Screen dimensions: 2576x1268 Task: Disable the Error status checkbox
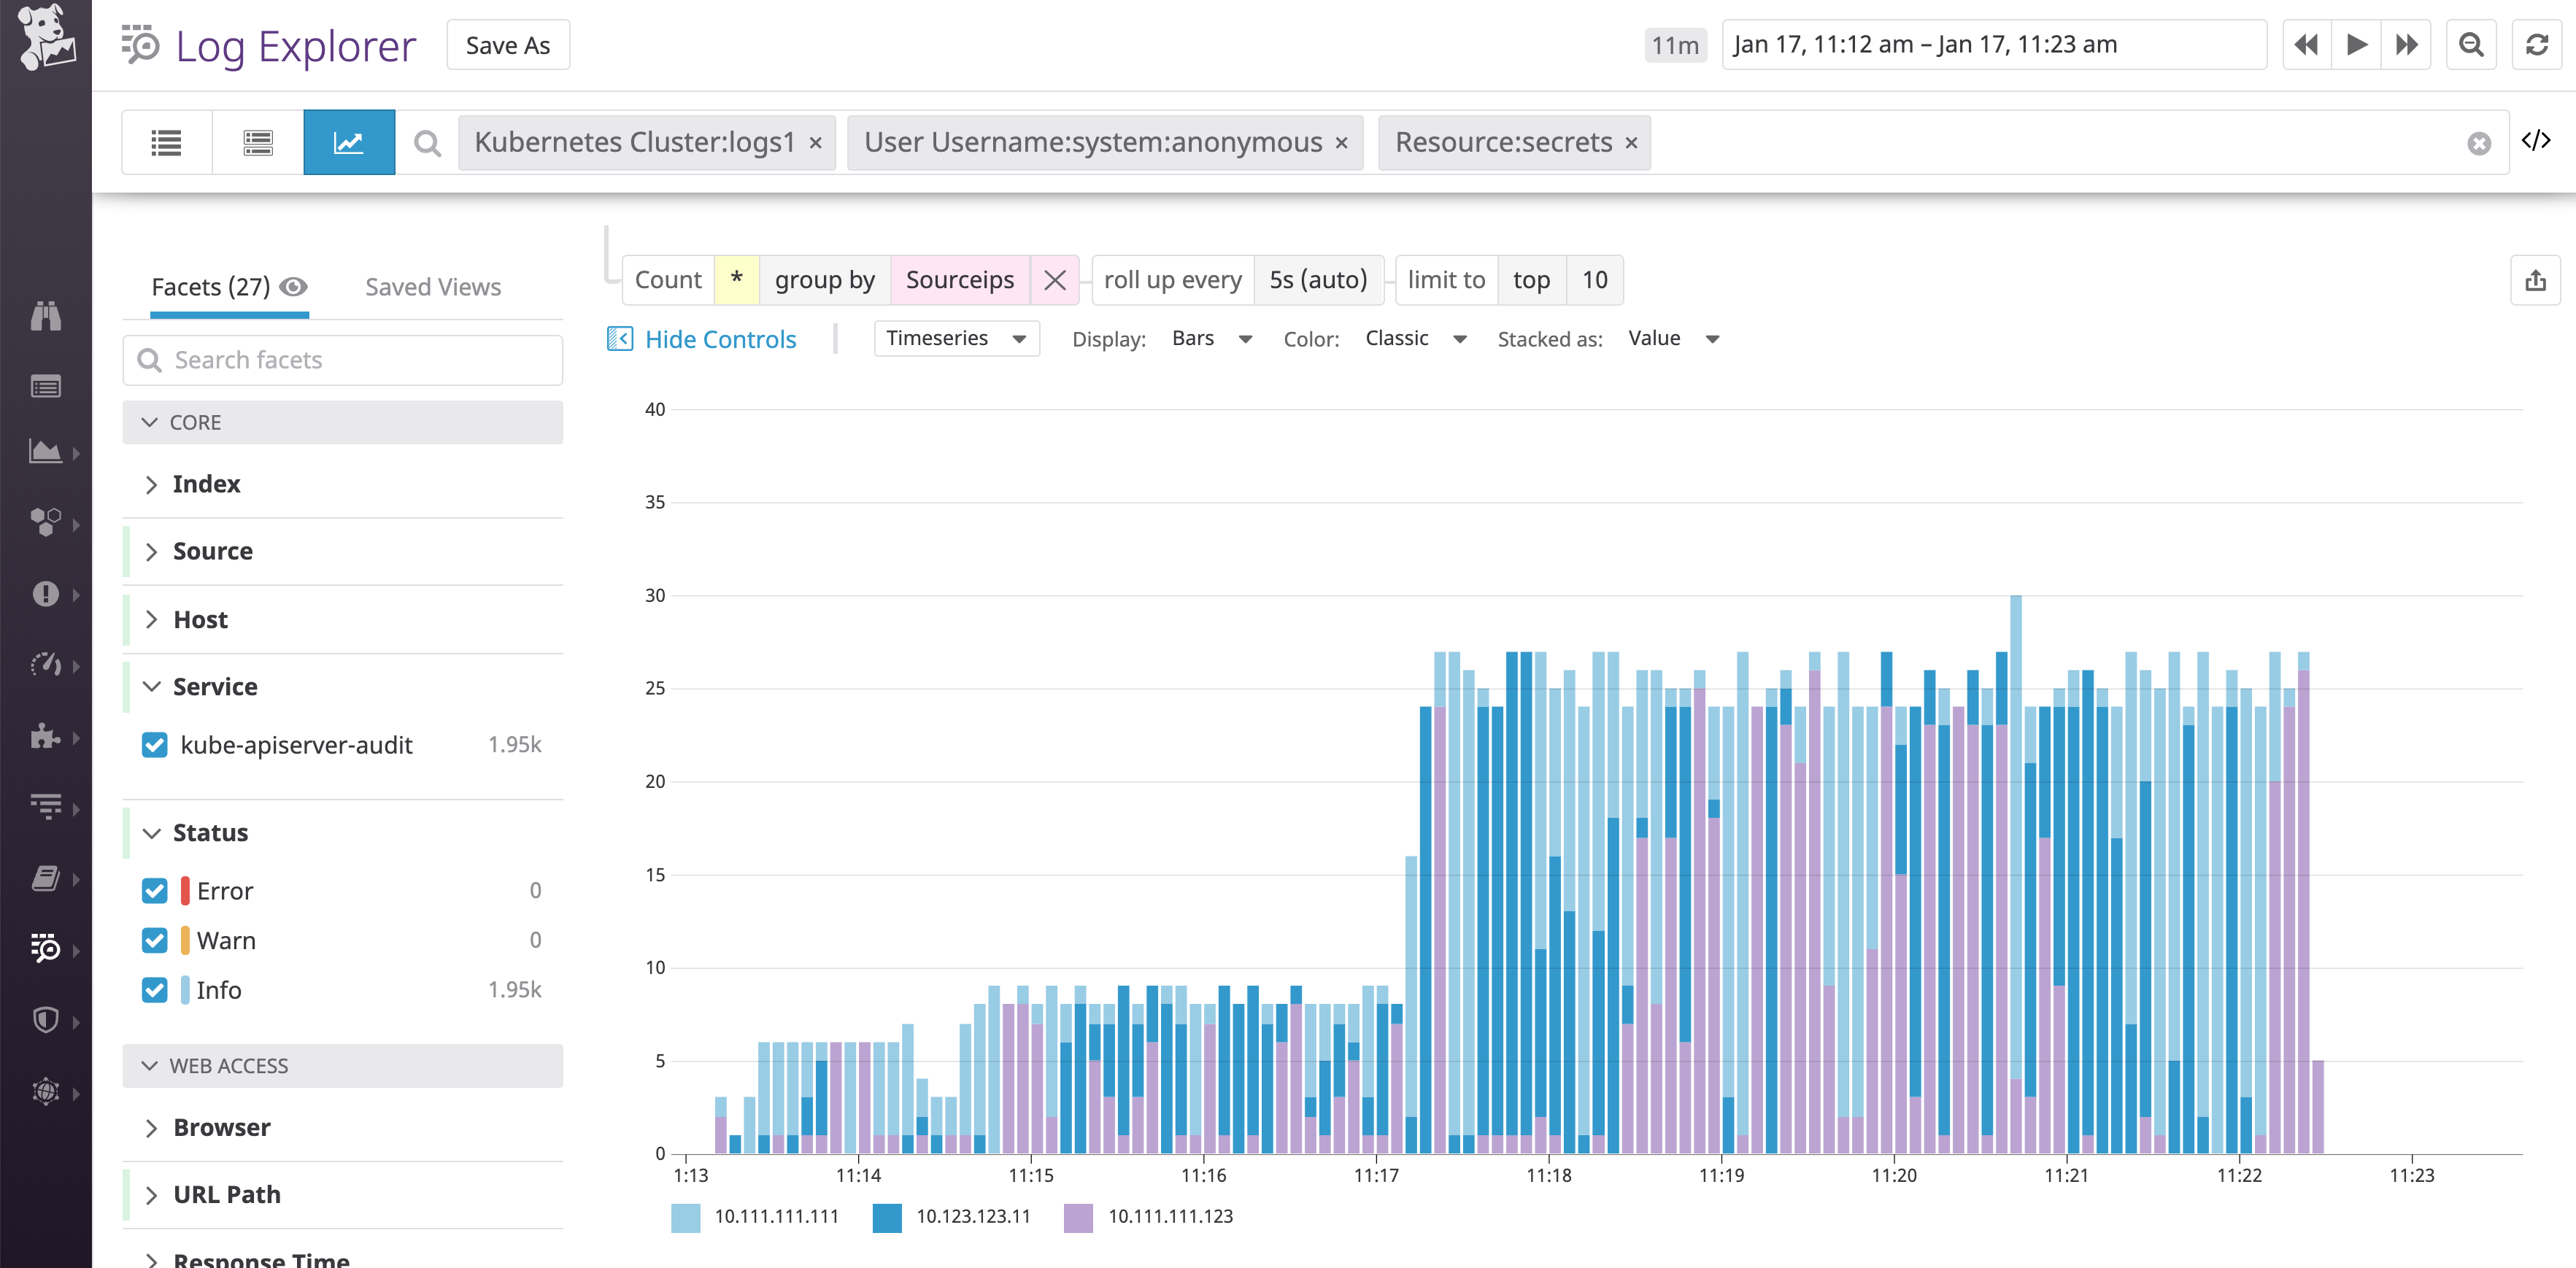click(155, 890)
